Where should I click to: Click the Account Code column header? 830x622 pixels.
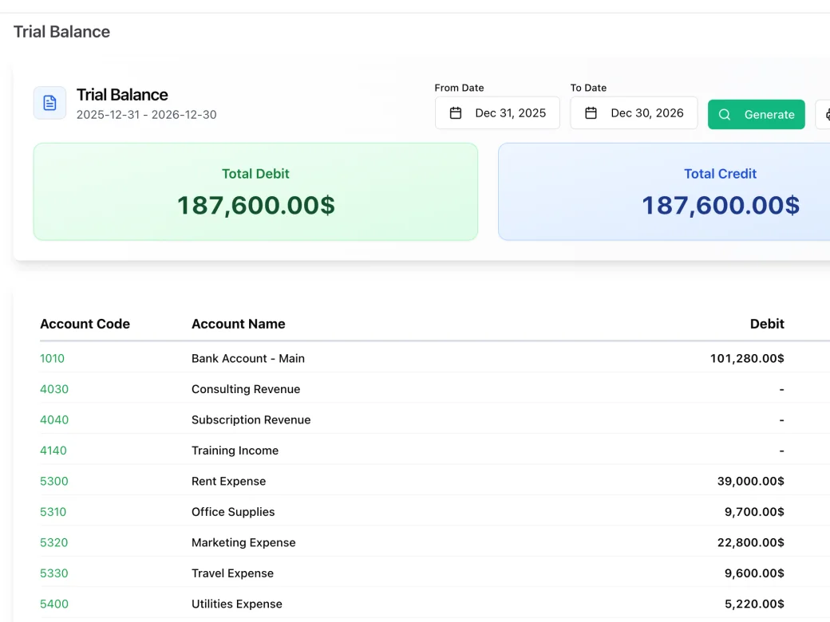point(85,324)
